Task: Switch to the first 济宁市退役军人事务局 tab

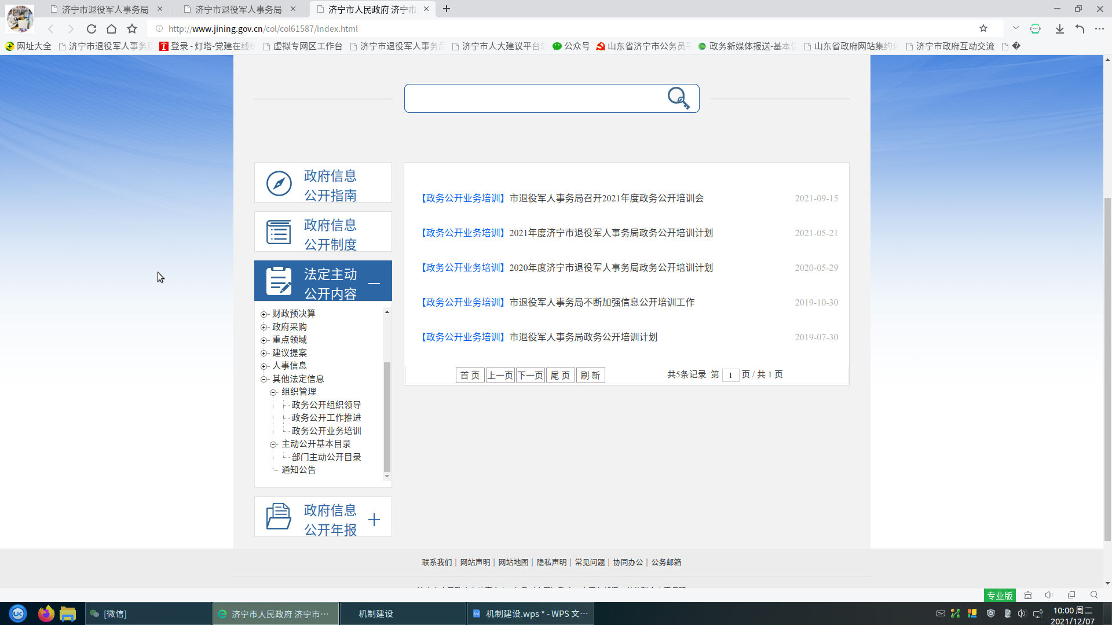Action: point(105,9)
